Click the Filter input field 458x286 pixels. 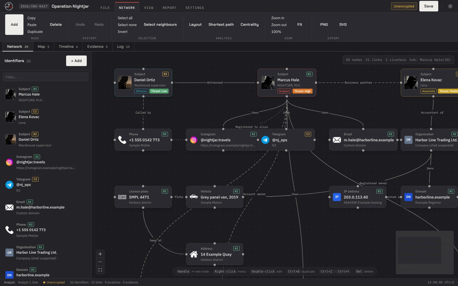(x=46, y=77)
